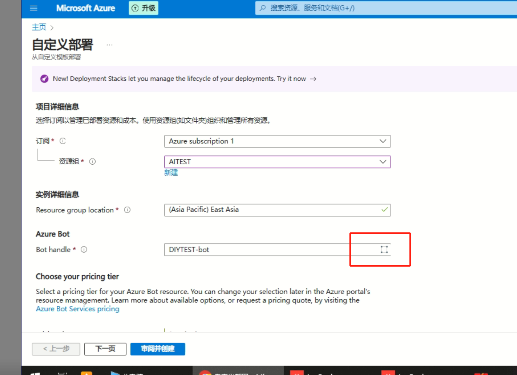
Task: Open the ellipsis menu beside 自定义部署
Action: [x=110, y=45]
